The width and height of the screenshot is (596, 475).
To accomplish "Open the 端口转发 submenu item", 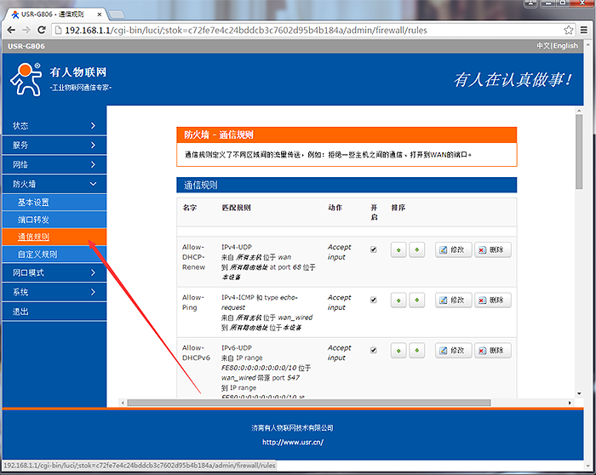I will pyautogui.click(x=34, y=220).
